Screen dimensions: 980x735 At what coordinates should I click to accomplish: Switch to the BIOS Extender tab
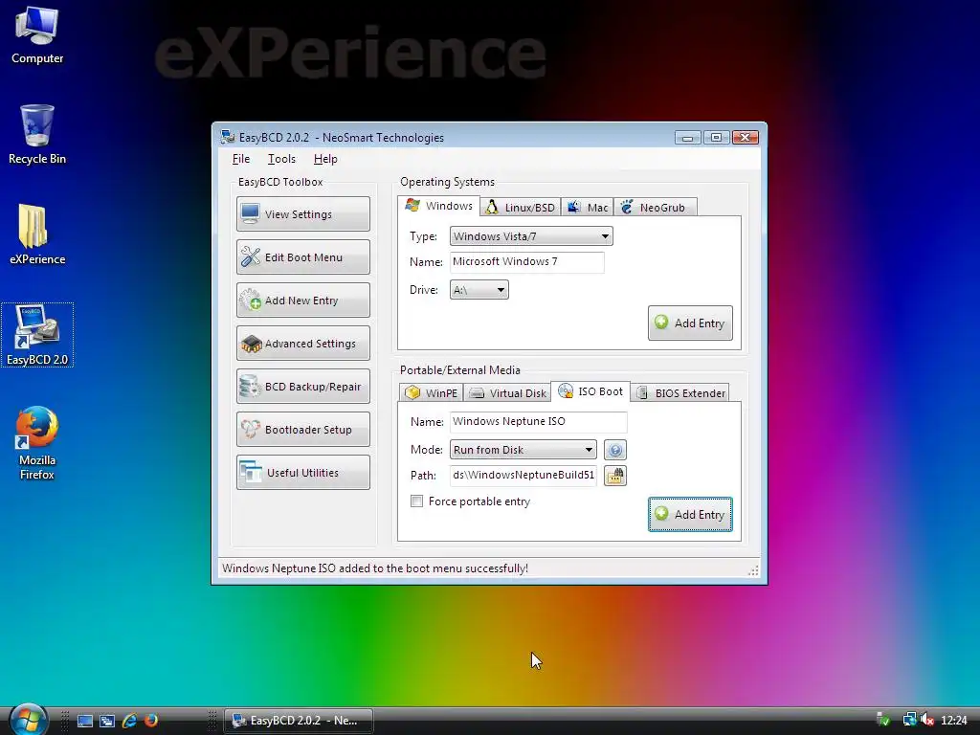[680, 392]
